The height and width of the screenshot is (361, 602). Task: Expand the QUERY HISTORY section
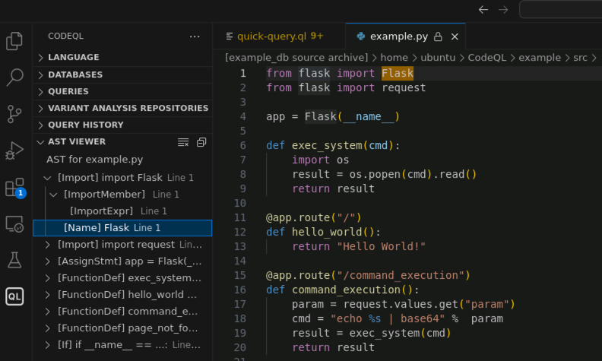41,125
